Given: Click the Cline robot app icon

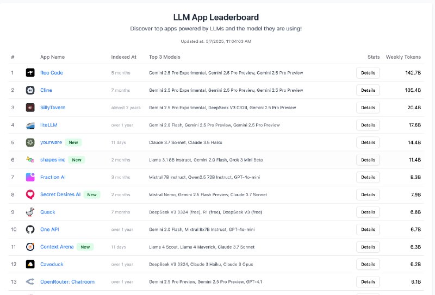Looking at the screenshot, I should [30, 90].
